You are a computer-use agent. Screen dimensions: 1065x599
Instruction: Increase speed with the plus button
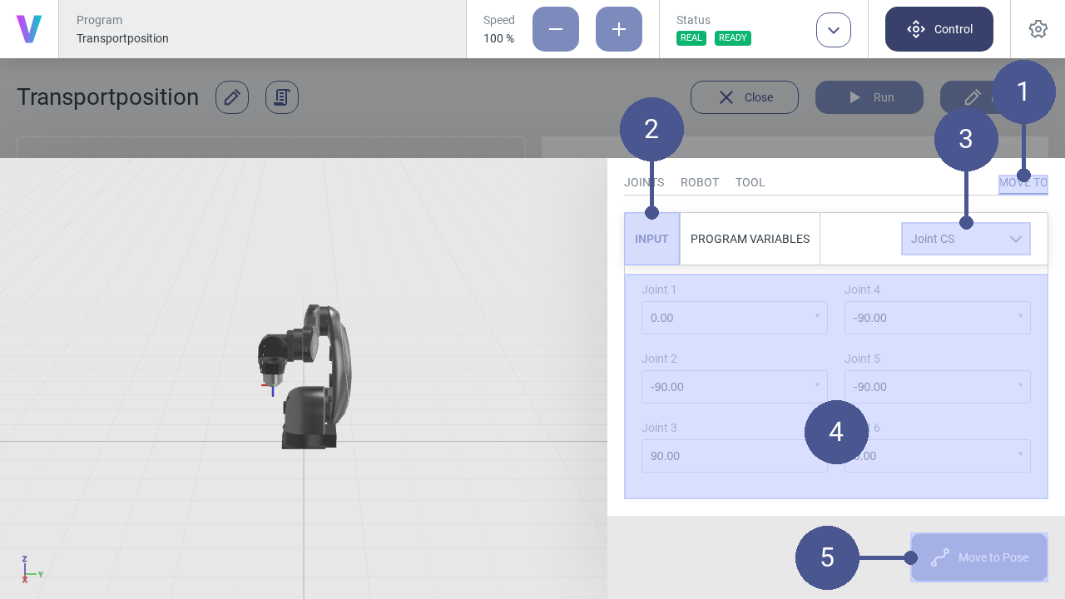pos(619,29)
